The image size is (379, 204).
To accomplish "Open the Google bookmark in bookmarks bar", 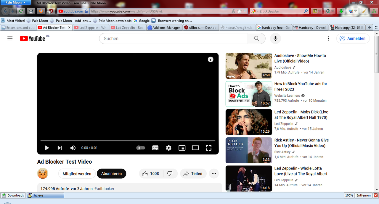I will point(142,21).
